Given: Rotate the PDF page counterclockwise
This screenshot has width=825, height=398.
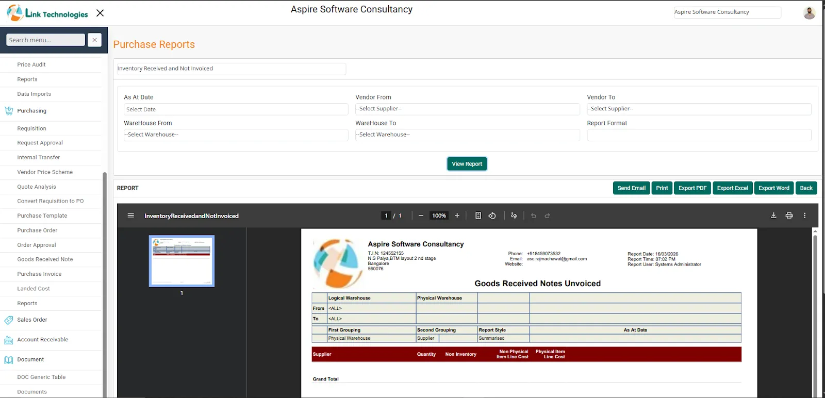Looking at the screenshot, I should click(x=492, y=215).
